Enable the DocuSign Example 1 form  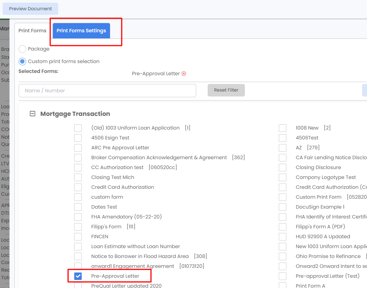283,207
